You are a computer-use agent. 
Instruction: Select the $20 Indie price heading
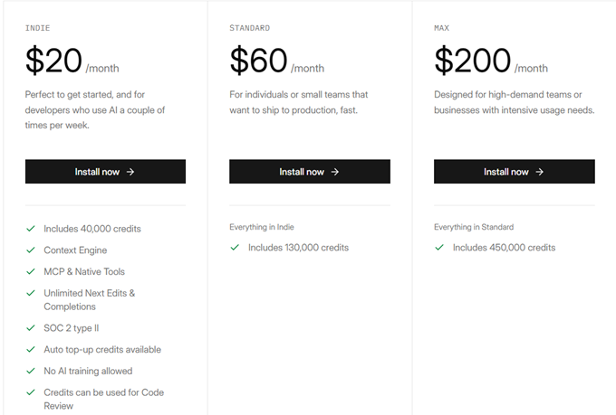click(x=54, y=61)
